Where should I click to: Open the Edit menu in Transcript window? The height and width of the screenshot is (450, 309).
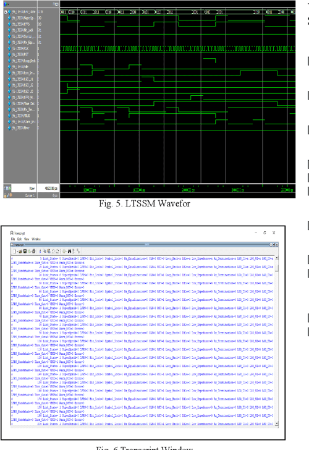tap(20, 239)
